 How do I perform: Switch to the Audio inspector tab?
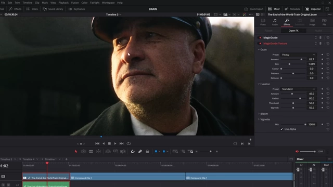click(275, 22)
